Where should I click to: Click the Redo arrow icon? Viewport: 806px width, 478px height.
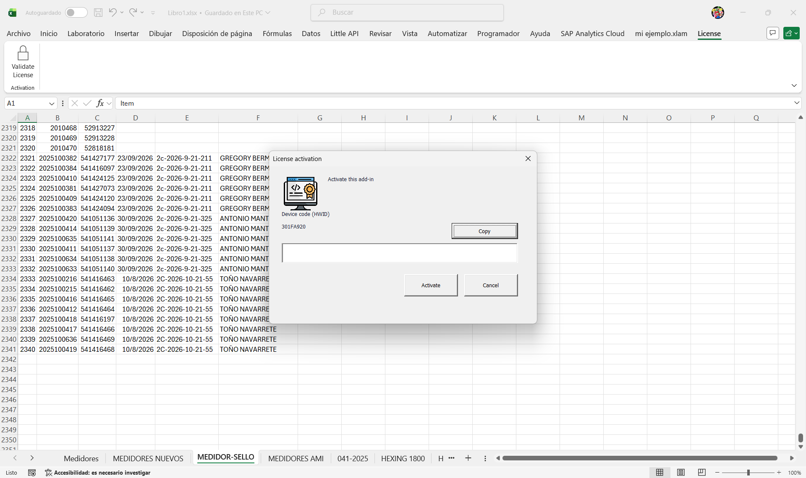[133, 13]
